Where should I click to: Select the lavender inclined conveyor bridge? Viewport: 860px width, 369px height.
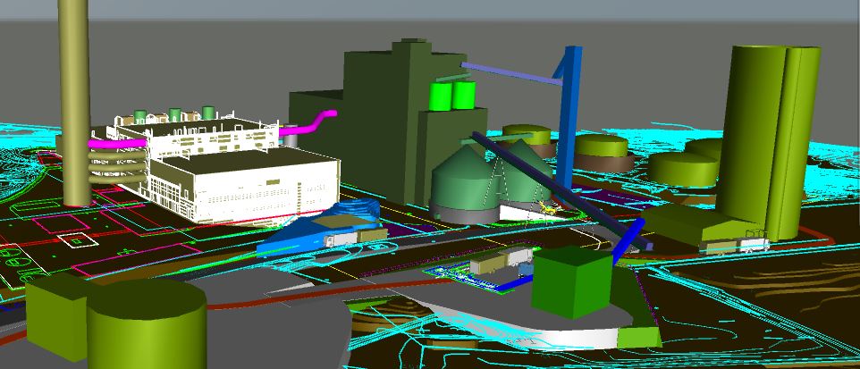[510, 75]
